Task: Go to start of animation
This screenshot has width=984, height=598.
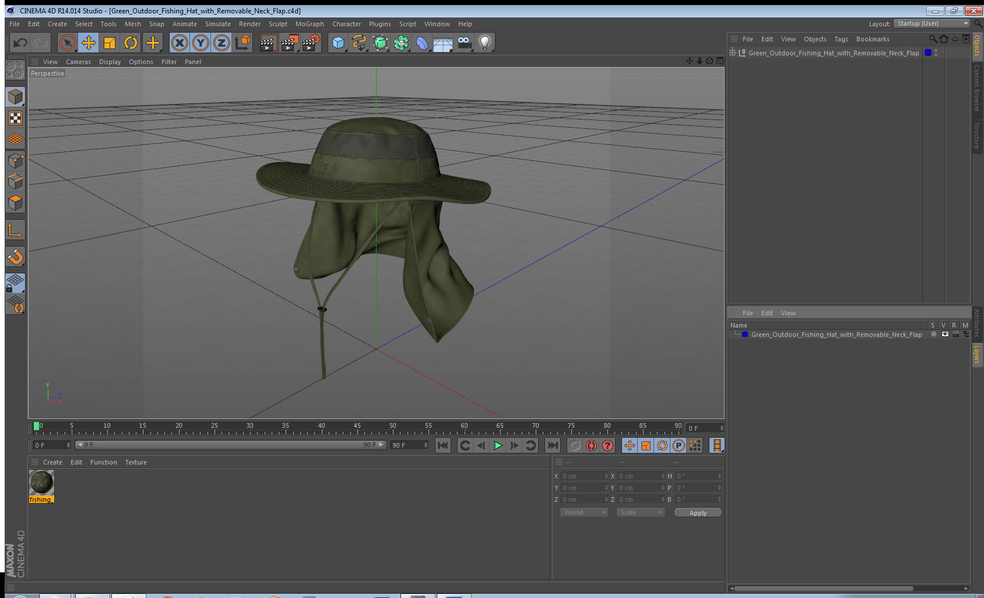Action: (443, 445)
